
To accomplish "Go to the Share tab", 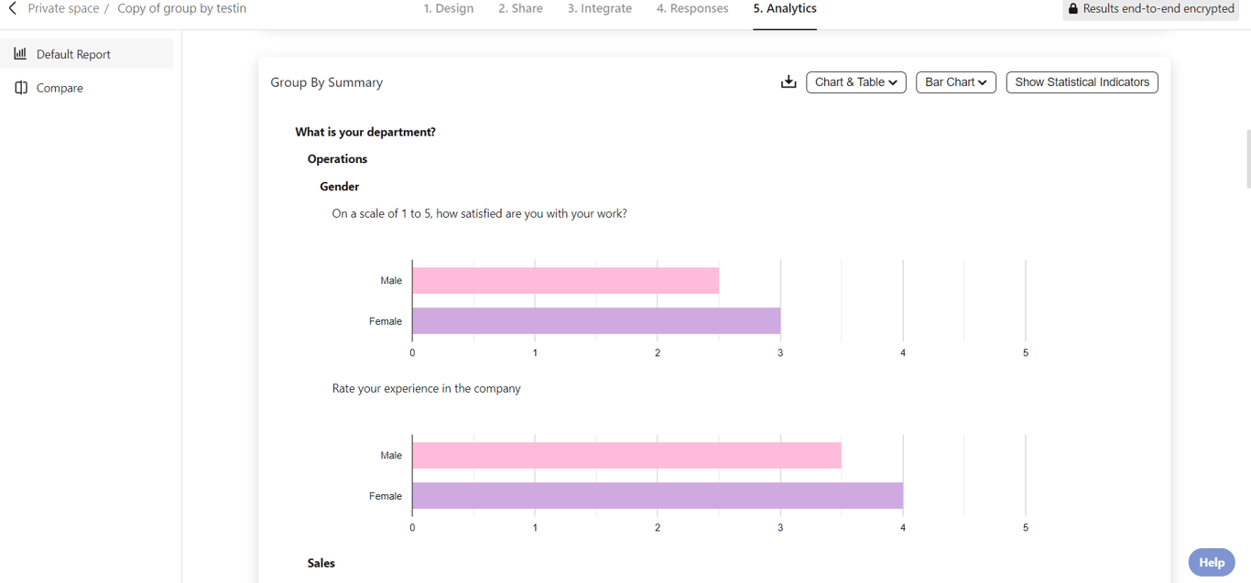I will click(520, 9).
